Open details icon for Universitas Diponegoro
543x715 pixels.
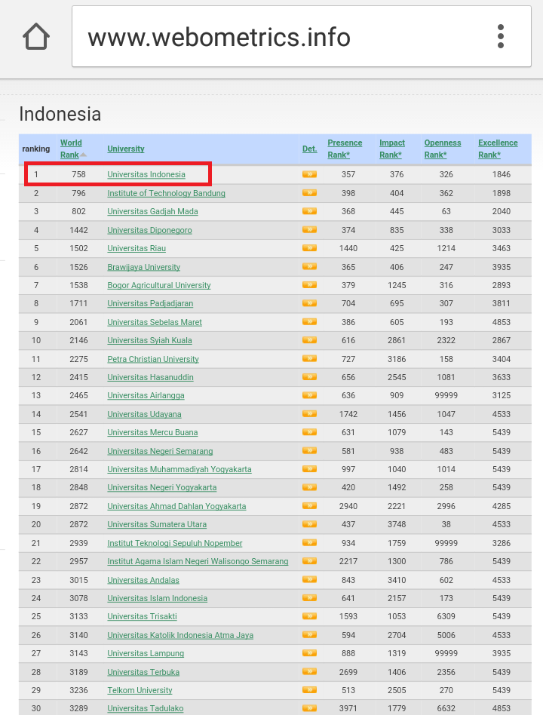click(309, 230)
